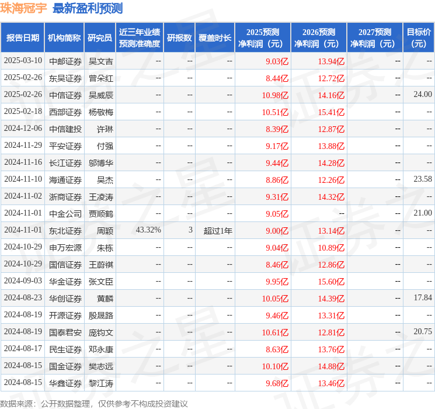The width and height of the screenshot is (435, 409).
Task: Select the 西部证券 cell
Action: click(x=65, y=112)
